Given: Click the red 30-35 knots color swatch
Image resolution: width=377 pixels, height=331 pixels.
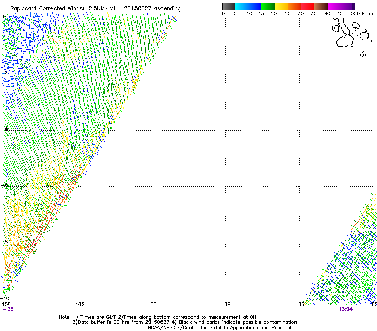Looking at the screenshot, I should [x=308, y=6].
